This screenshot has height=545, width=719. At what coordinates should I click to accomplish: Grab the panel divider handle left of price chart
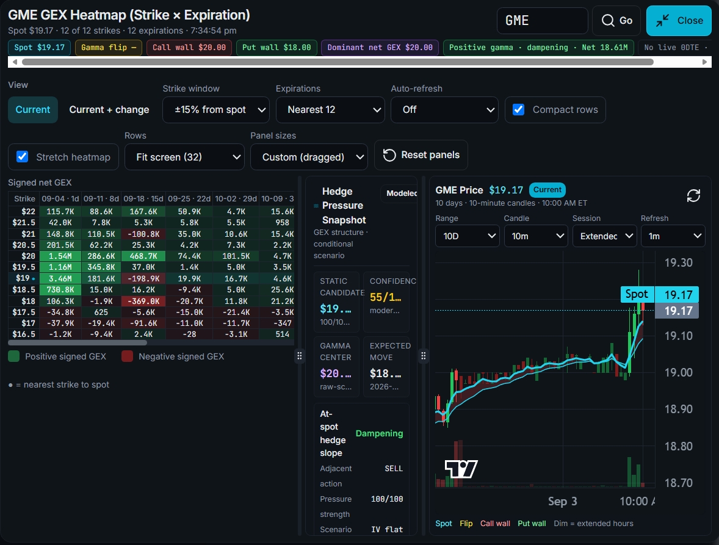423,356
